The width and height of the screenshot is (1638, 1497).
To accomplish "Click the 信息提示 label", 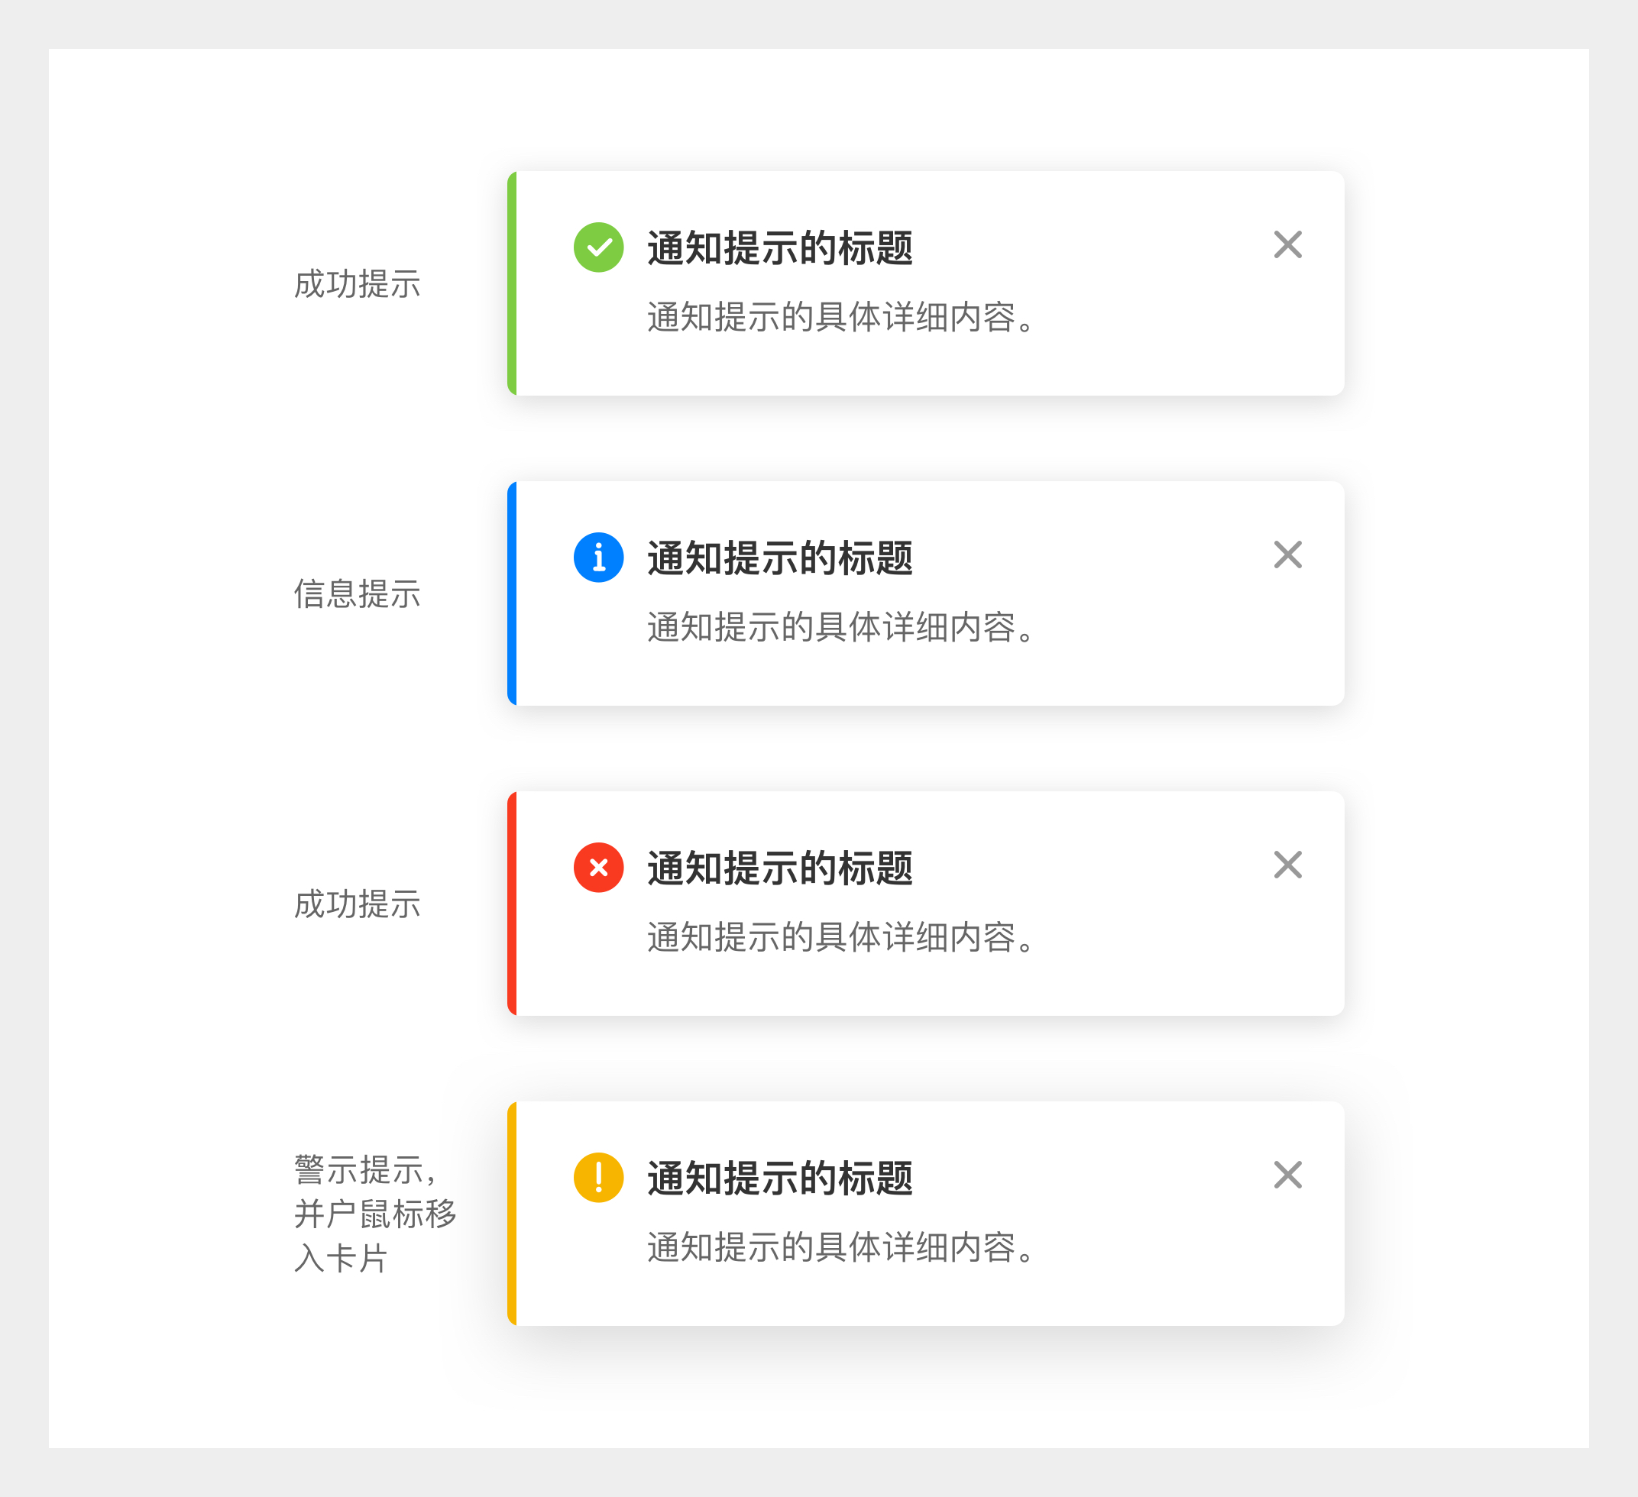I will (357, 593).
